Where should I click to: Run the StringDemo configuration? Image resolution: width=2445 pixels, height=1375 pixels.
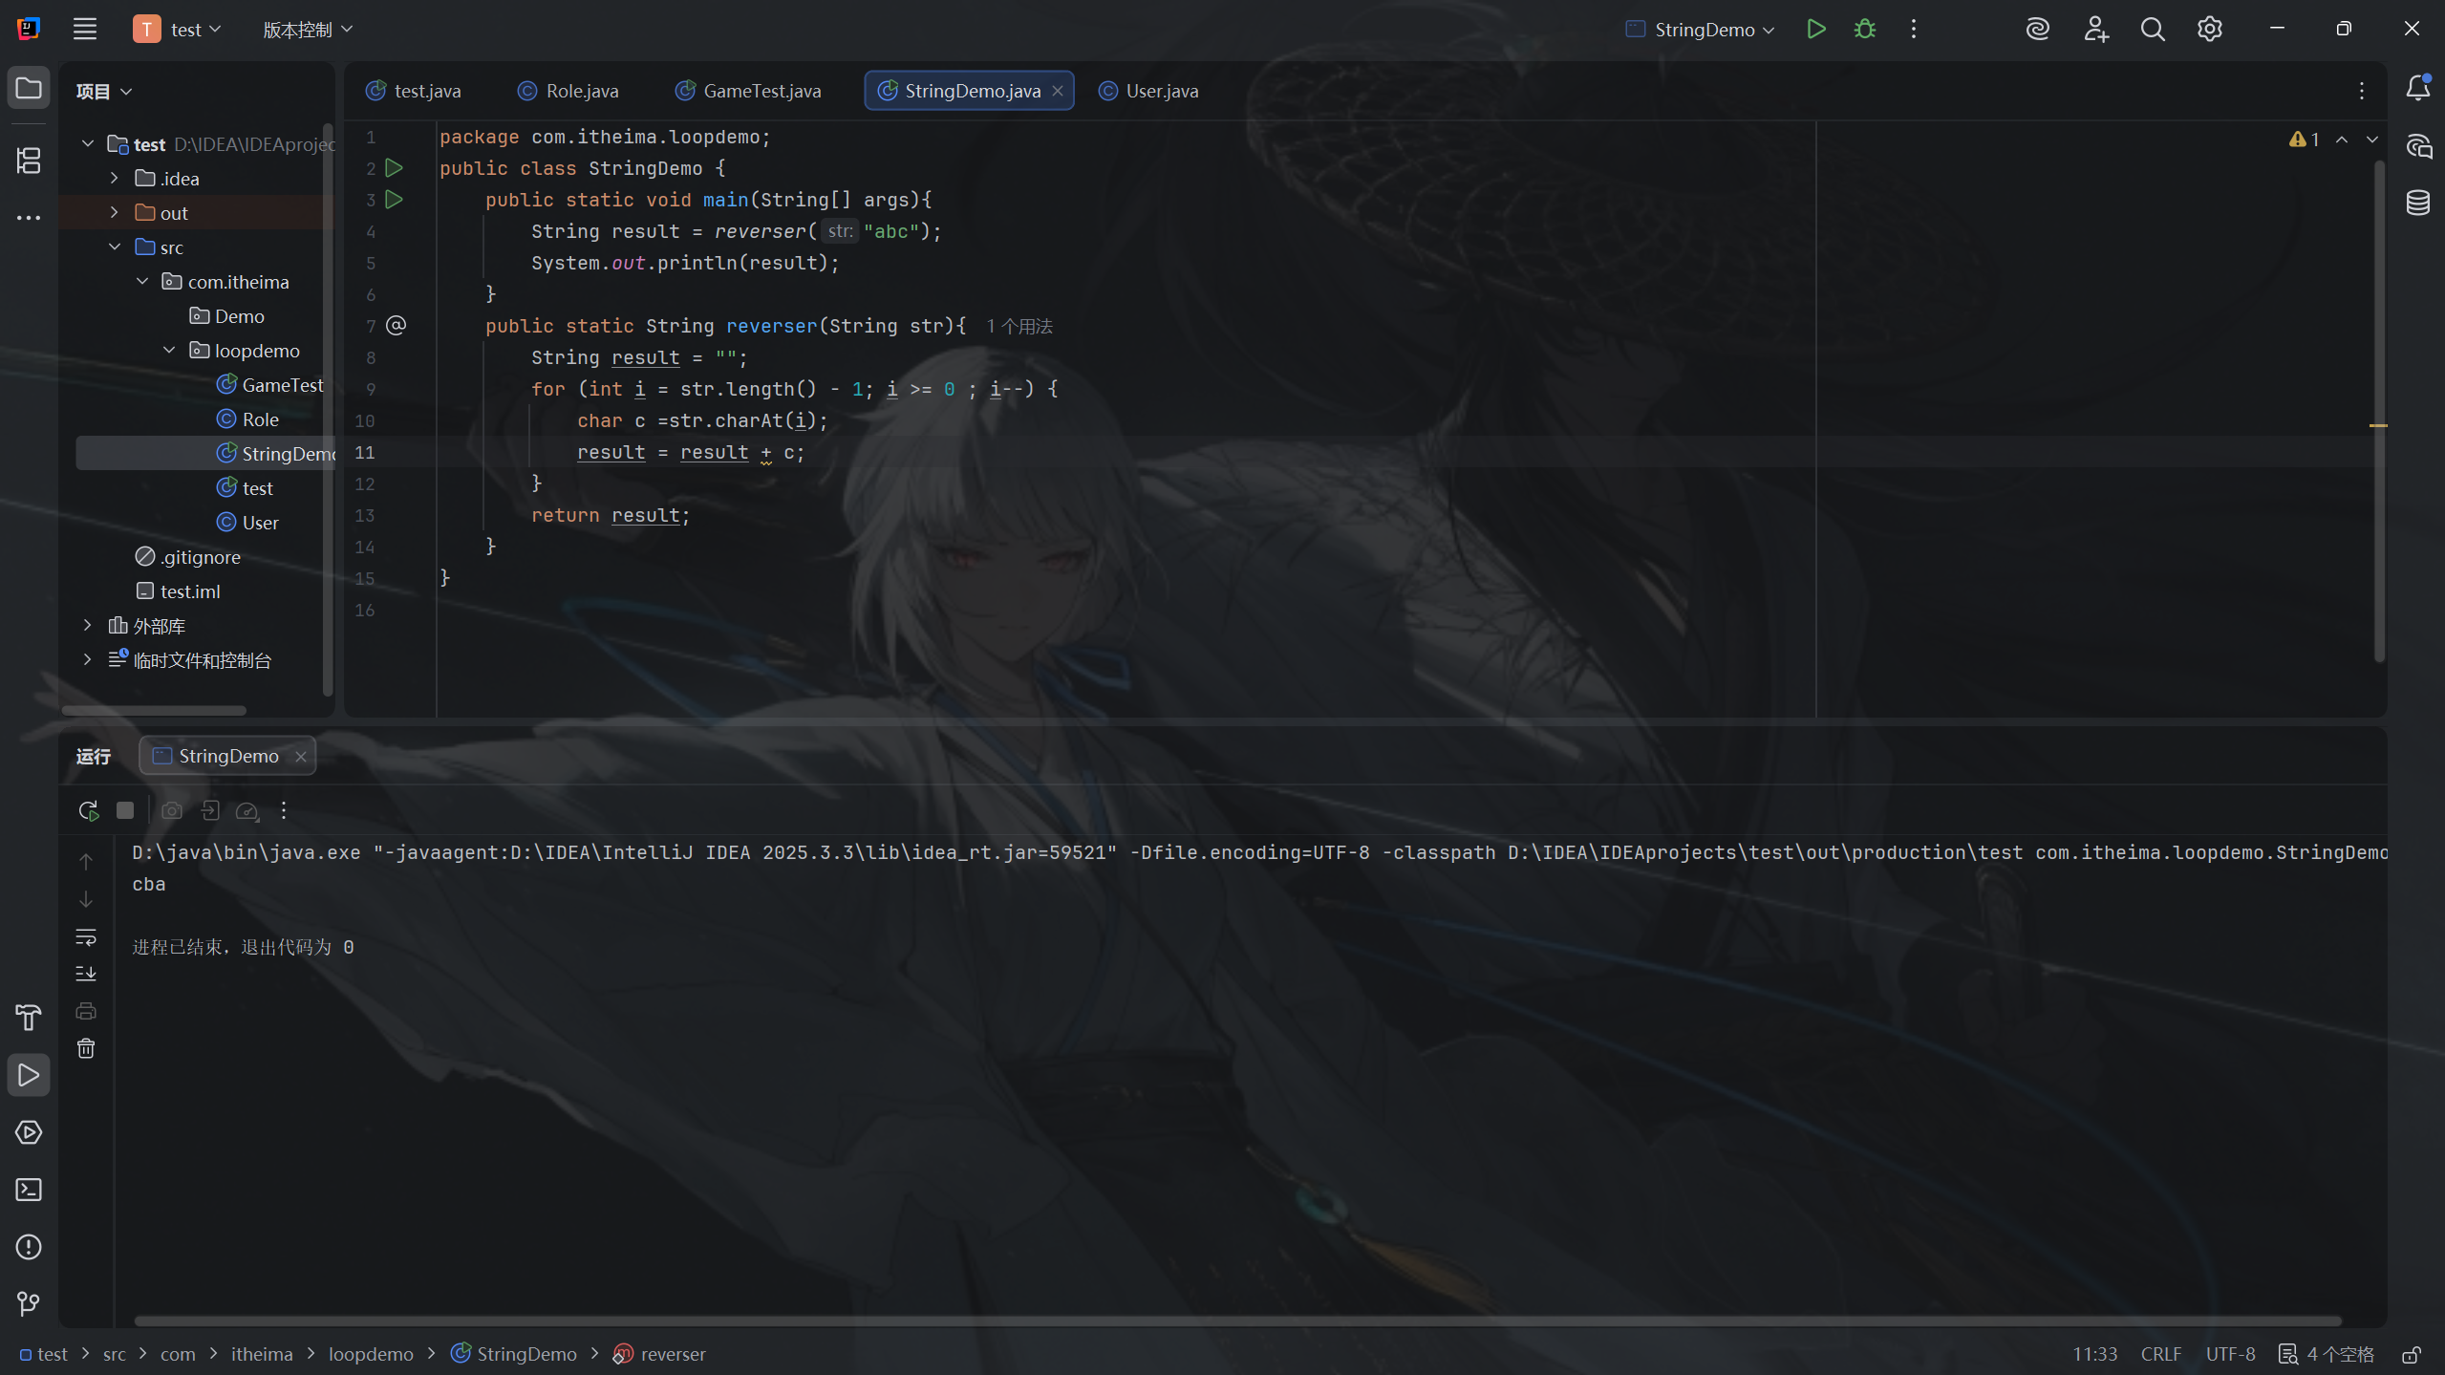[x=1815, y=29]
